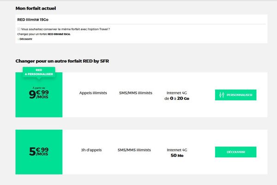Select the RED À PERSONNALISER badge
Viewport: 277px width, 185px height.
(x=39, y=72)
